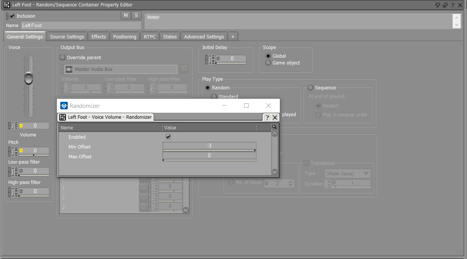
Task: Click the Max Offset slider bar
Action: (209, 160)
